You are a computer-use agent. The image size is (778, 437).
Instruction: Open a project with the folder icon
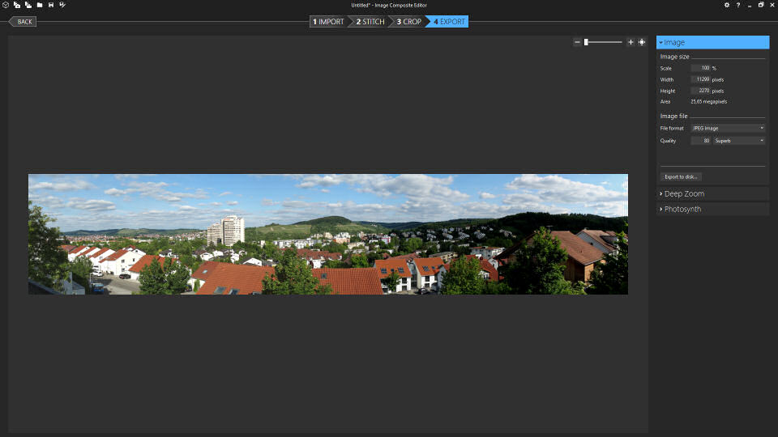[x=39, y=5]
